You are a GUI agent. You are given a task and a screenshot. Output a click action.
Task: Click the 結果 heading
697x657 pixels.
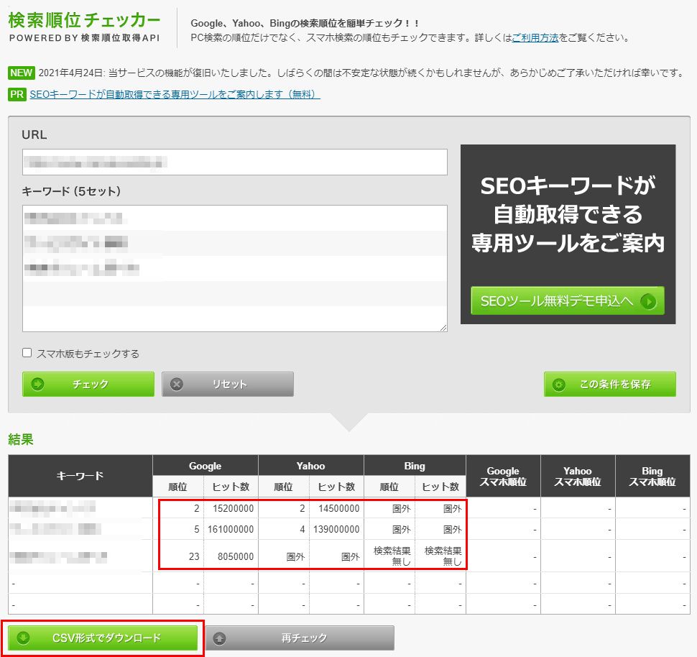click(21, 439)
